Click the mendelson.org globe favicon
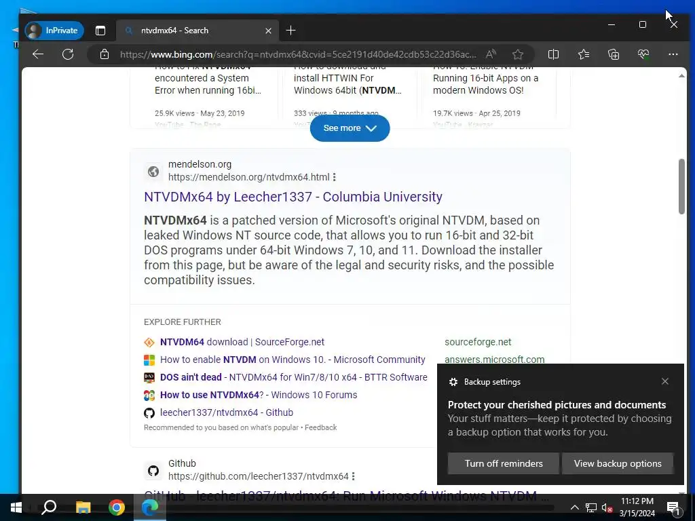Viewport: 695px width, 521px height. click(x=153, y=172)
